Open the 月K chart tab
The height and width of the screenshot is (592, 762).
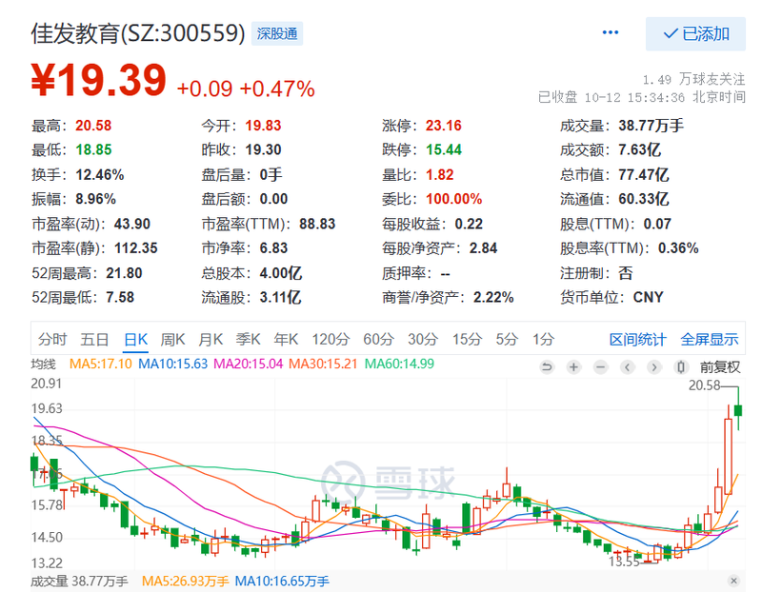click(x=211, y=339)
